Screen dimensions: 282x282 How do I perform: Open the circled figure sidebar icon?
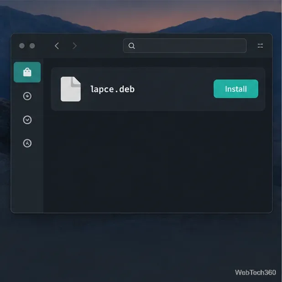point(27,143)
